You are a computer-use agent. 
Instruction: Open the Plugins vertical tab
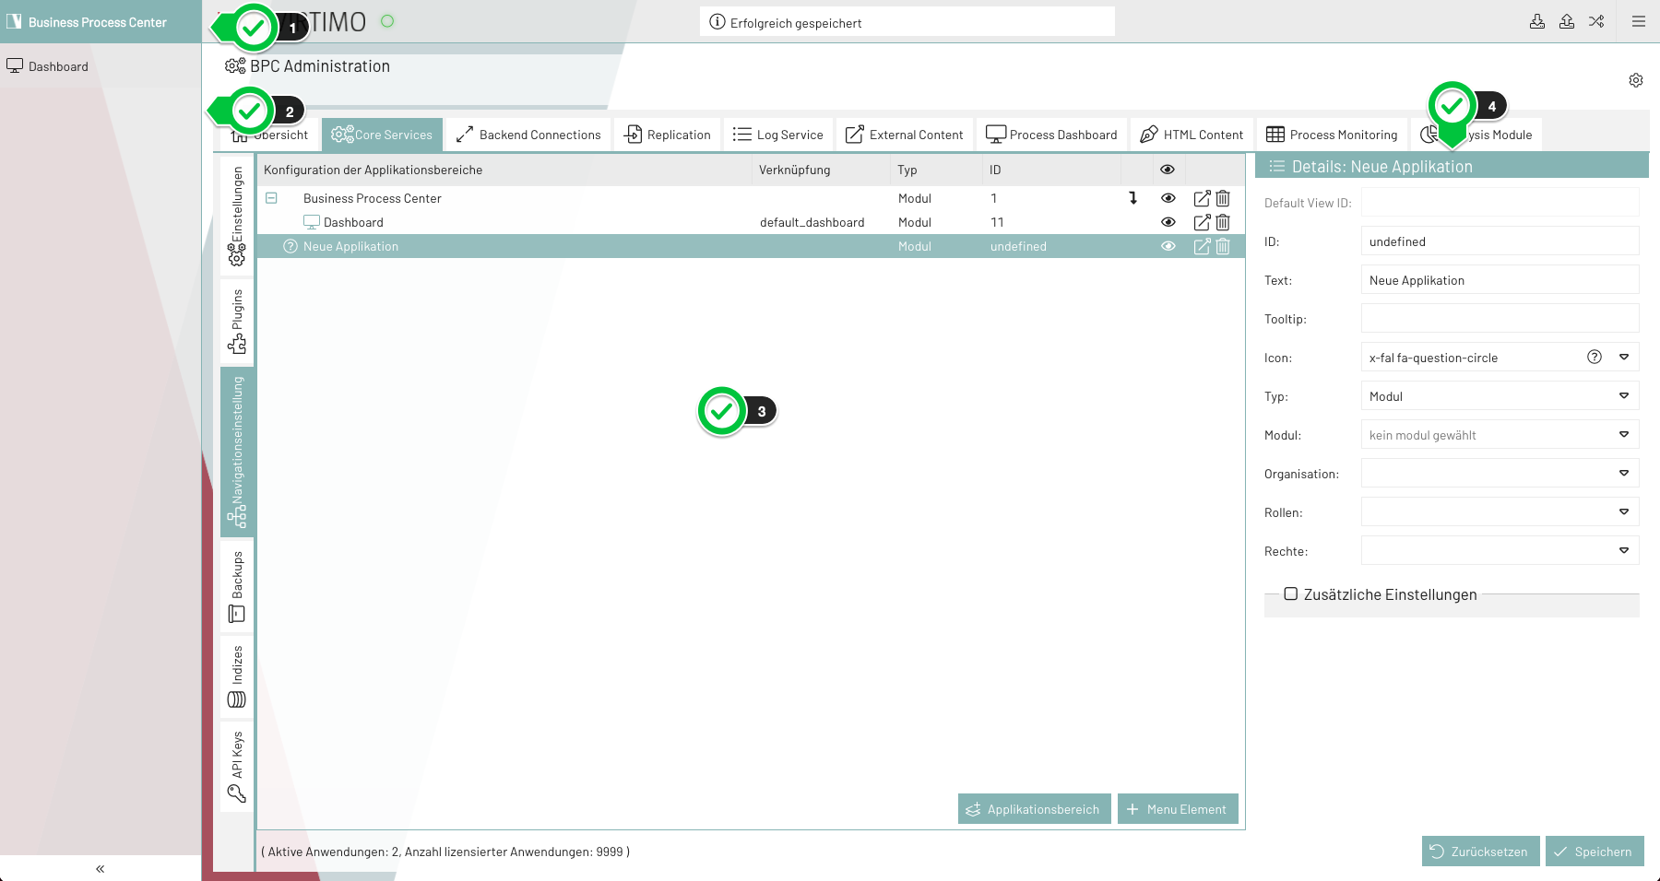[x=237, y=321]
